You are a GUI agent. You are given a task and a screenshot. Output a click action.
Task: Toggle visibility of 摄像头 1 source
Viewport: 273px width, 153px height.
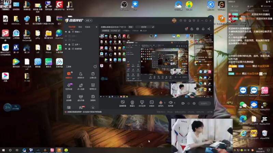click(66, 32)
